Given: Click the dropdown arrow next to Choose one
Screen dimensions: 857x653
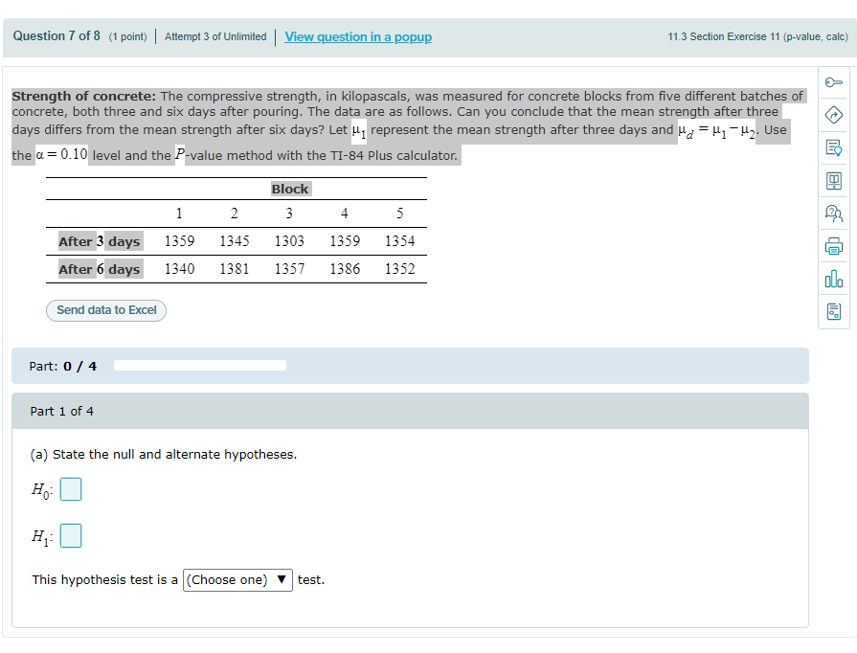Looking at the screenshot, I should pos(282,579).
